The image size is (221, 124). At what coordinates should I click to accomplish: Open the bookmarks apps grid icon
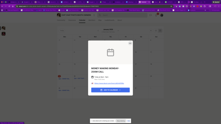2,10
